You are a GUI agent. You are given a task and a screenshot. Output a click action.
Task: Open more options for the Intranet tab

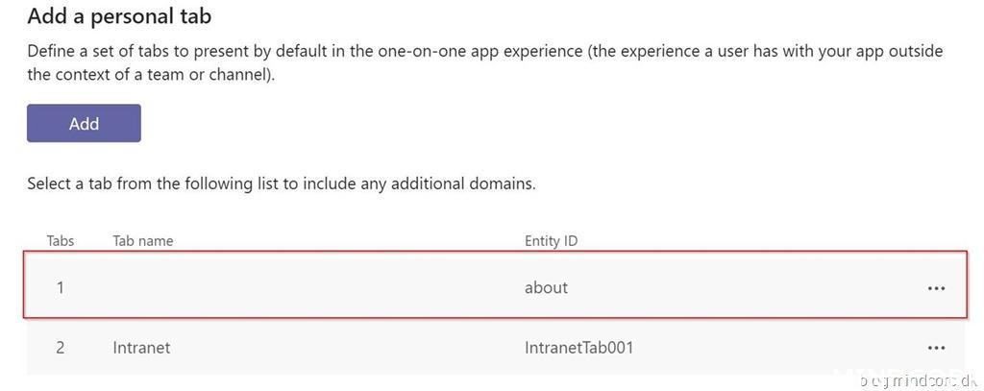click(x=936, y=348)
